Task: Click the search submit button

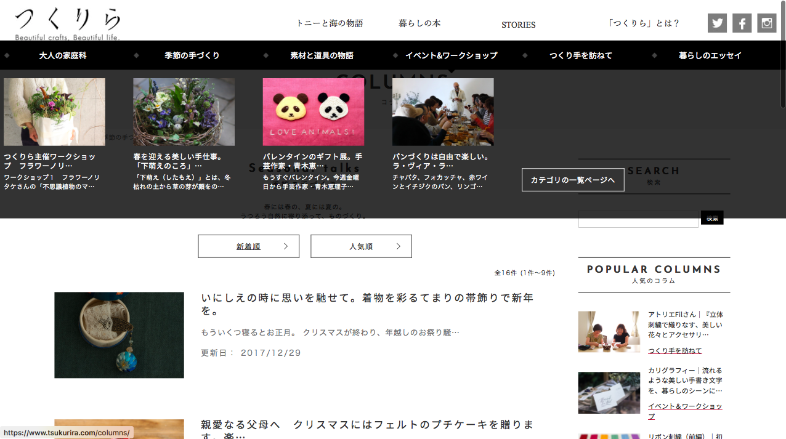Action: pos(712,218)
